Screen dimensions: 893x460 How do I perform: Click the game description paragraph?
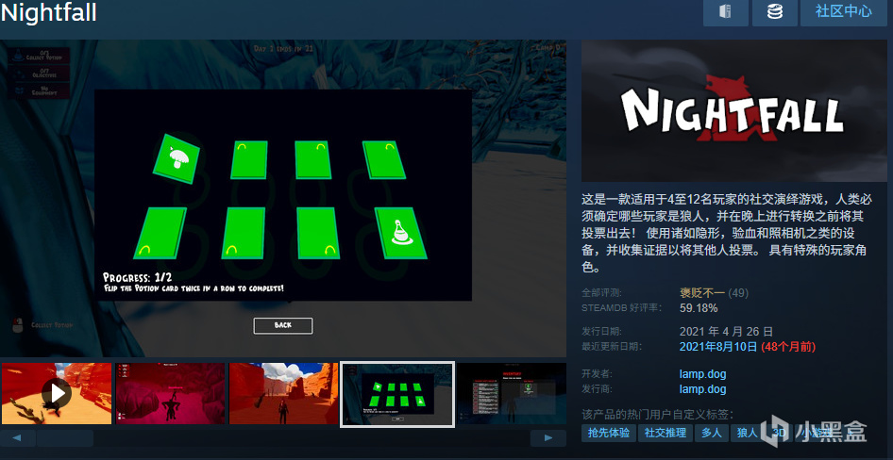tap(727, 233)
